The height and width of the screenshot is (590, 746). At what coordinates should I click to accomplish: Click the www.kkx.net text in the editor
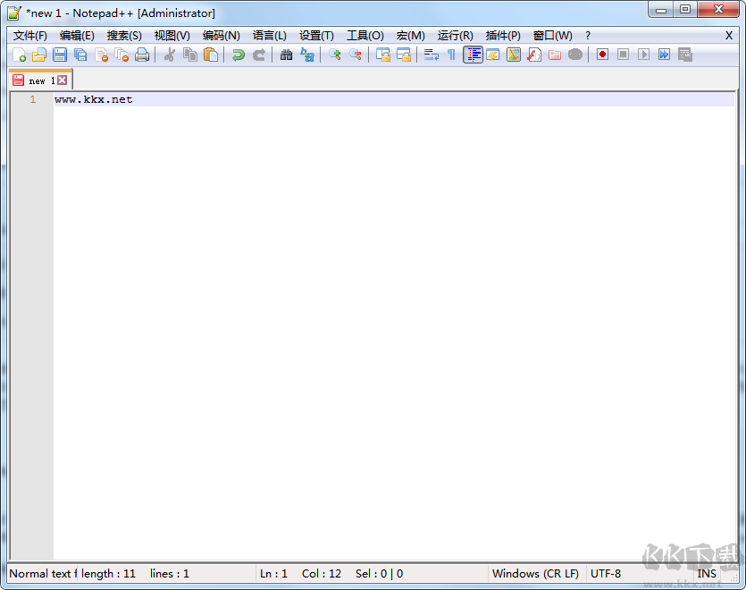point(91,99)
